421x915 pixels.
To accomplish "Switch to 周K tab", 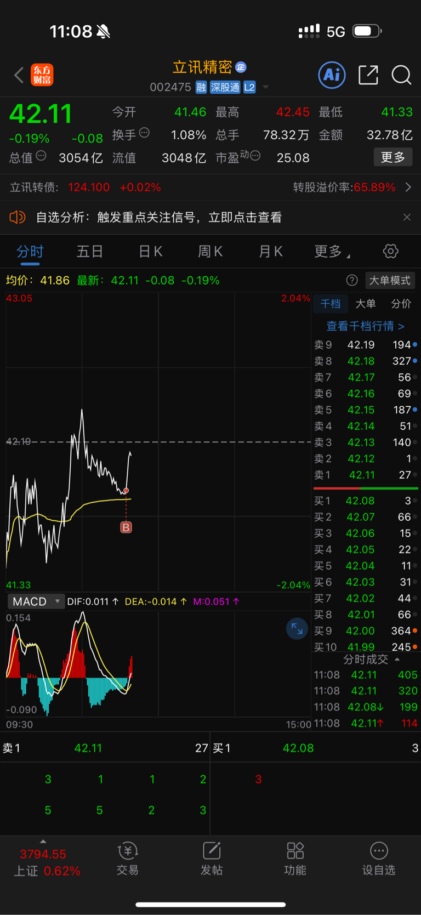I will (210, 252).
